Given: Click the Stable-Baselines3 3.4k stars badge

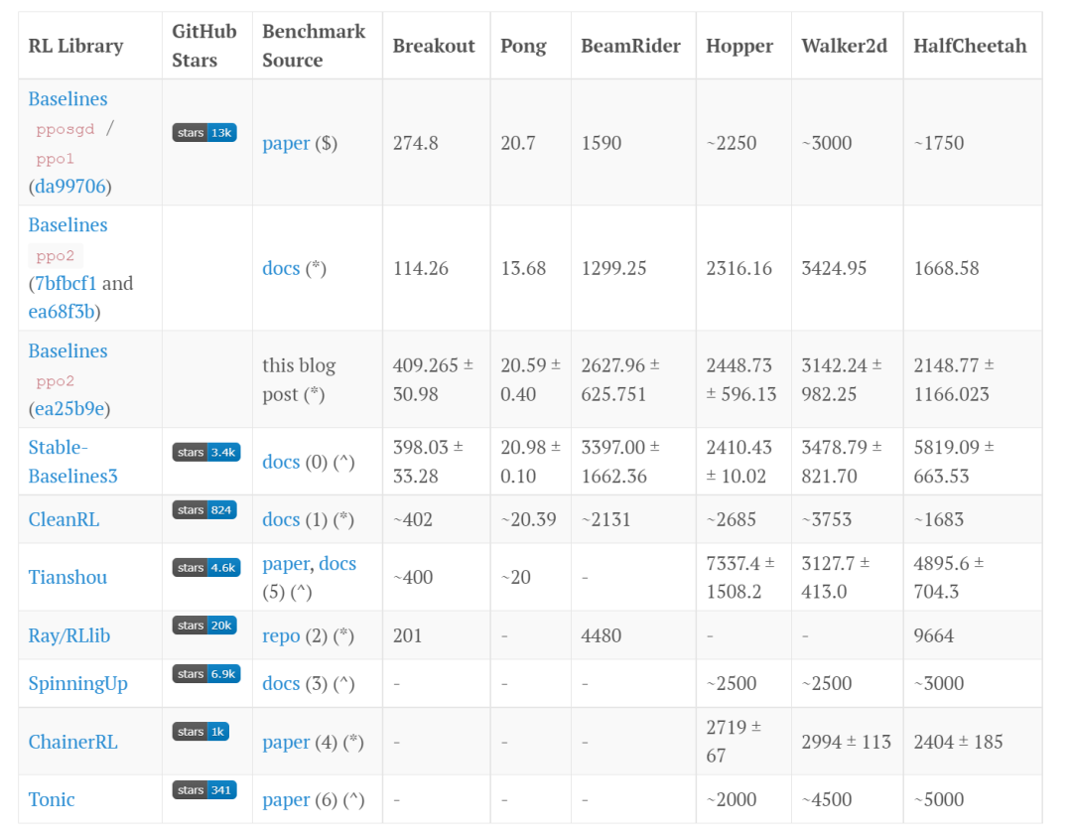Looking at the screenshot, I should point(205,452).
